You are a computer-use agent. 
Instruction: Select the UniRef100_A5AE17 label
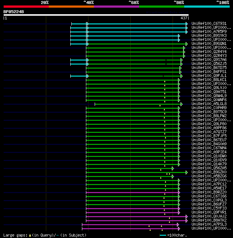(x=209, y=188)
